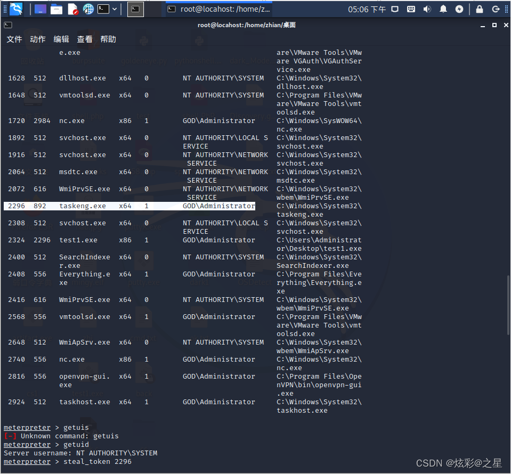Lock the screen with padlock icon
The height and width of the screenshot is (474, 511).
click(x=480, y=9)
